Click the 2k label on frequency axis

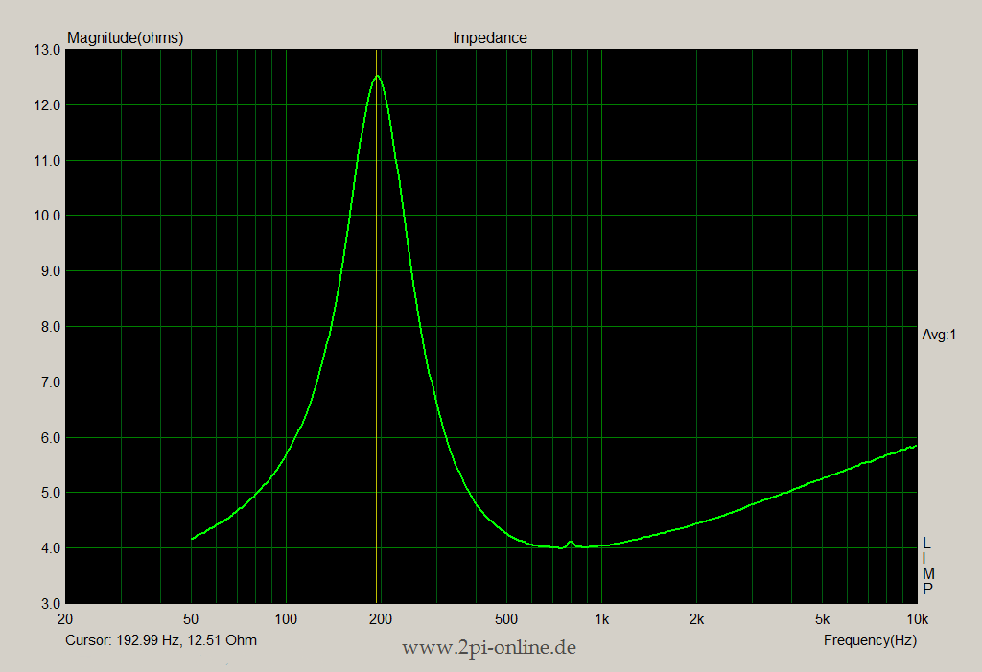[x=696, y=619]
